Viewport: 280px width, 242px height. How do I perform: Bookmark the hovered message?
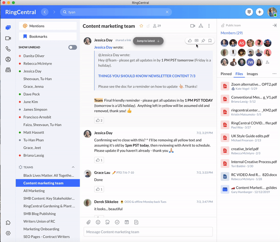tap(210, 41)
